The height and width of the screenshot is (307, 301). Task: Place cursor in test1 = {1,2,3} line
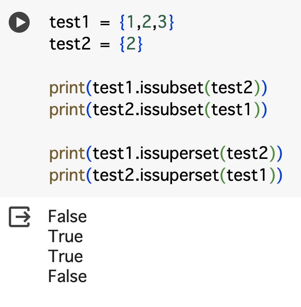(x=112, y=22)
